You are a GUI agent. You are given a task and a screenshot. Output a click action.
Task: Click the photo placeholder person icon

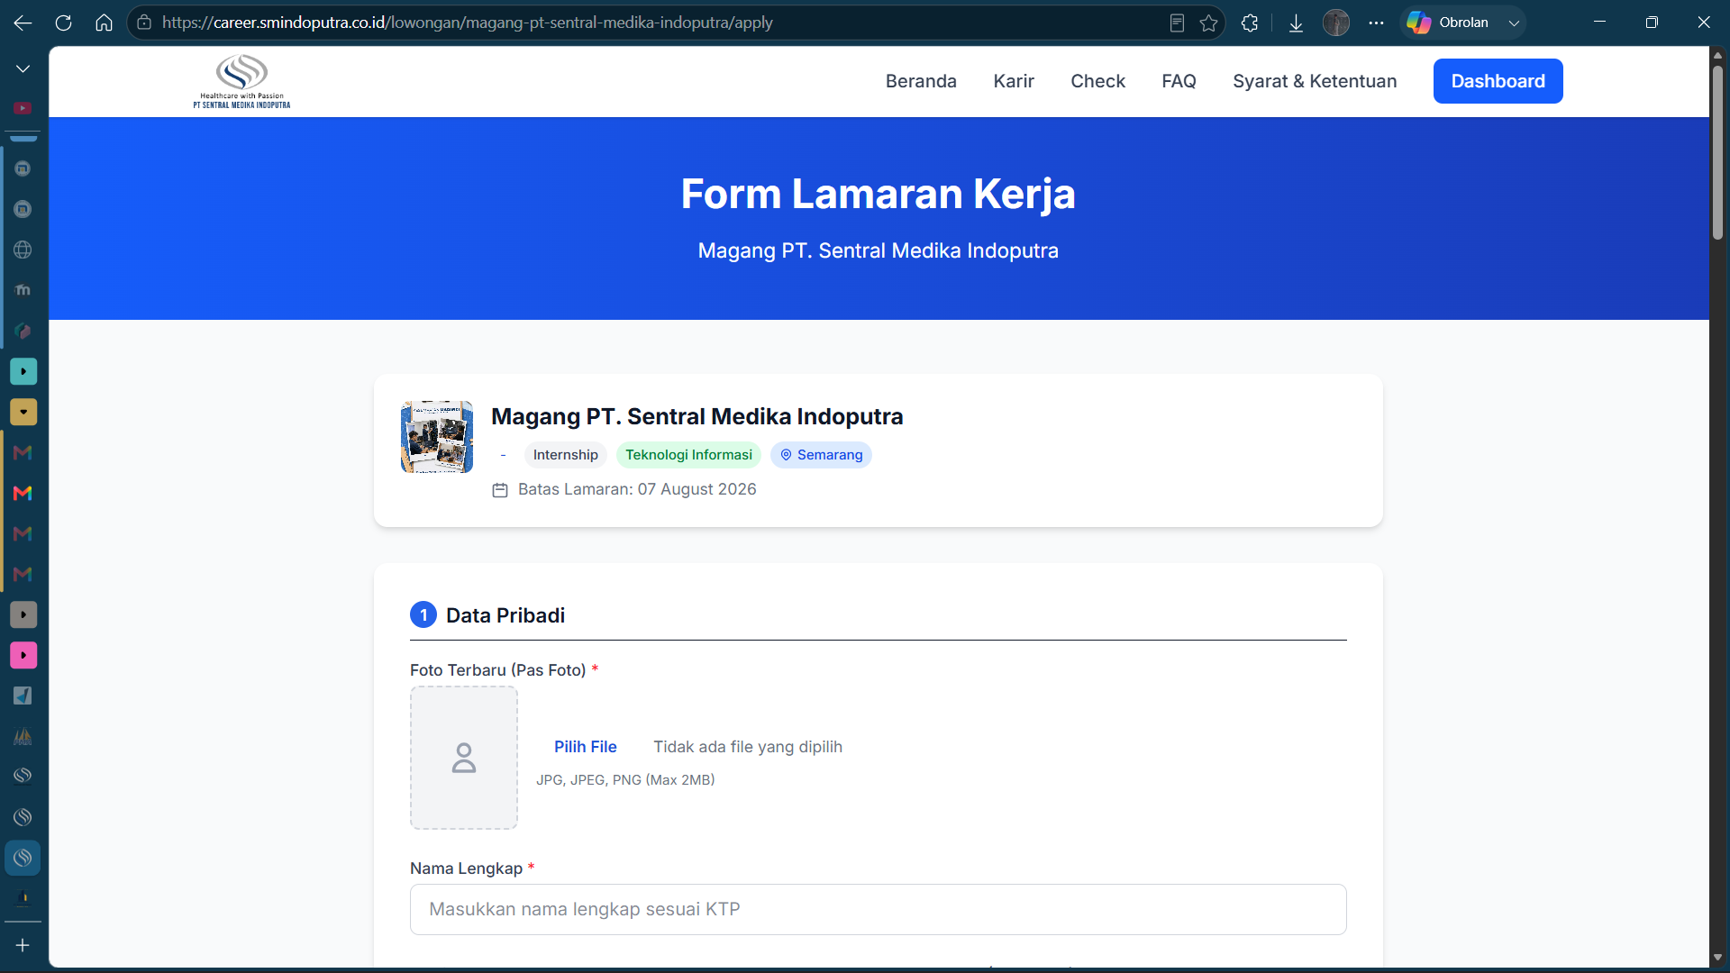(x=464, y=758)
